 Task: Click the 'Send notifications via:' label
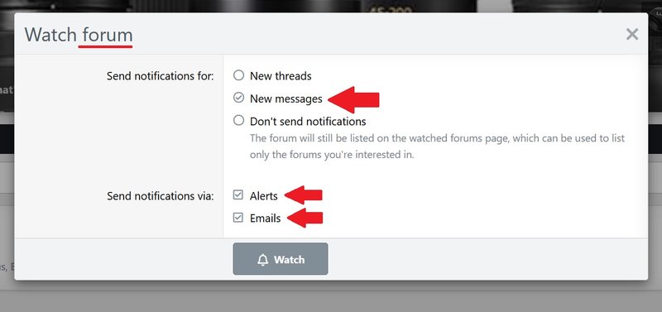[x=161, y=196]
